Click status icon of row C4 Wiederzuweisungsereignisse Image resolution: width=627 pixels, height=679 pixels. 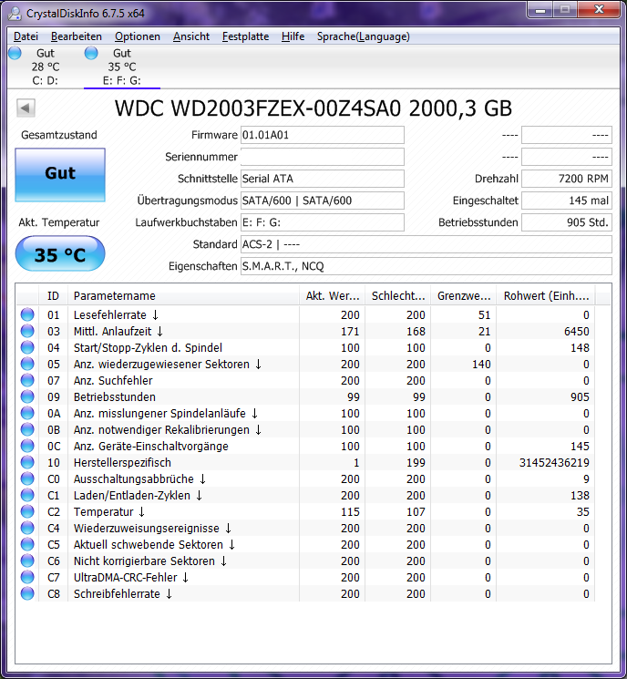click(27, 528)
